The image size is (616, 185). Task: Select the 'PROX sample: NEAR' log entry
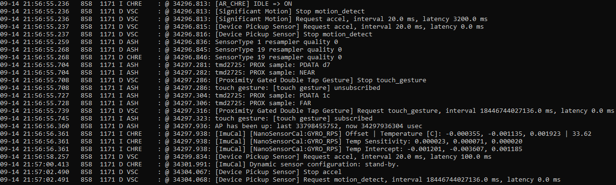tap(157, 72)
